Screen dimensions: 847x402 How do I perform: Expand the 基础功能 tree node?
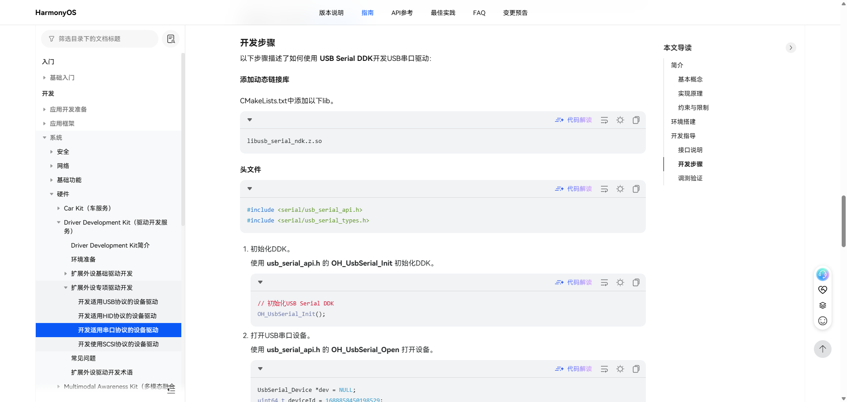[52, 180]
